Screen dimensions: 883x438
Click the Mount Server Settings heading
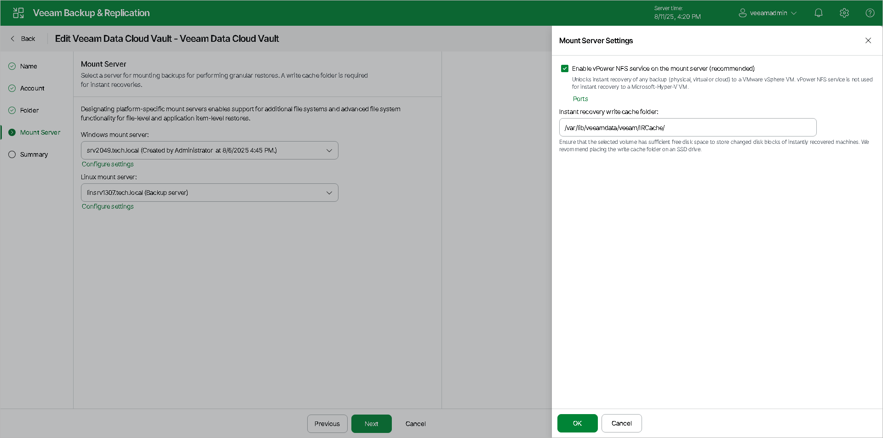point(596,40)
